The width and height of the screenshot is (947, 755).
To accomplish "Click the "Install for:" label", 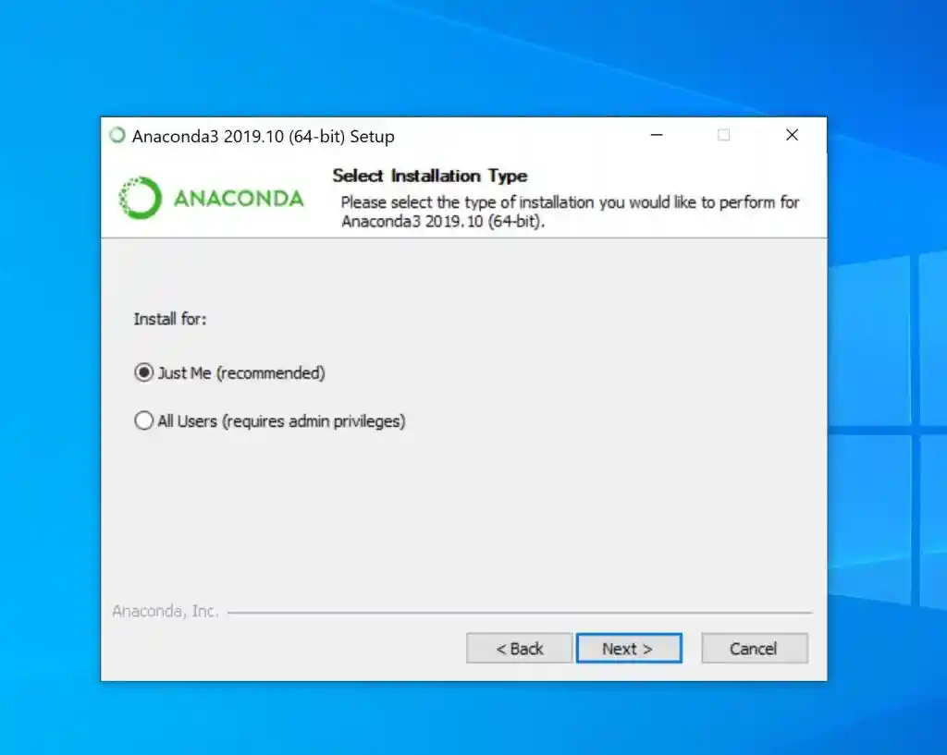I will (x=170, y=319).
